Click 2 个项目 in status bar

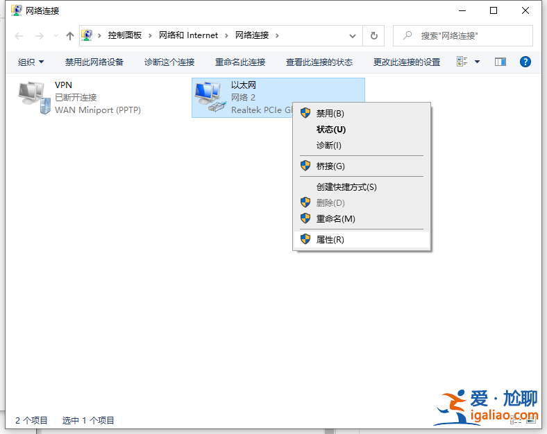pyautogui.click(x=31, y=420)
